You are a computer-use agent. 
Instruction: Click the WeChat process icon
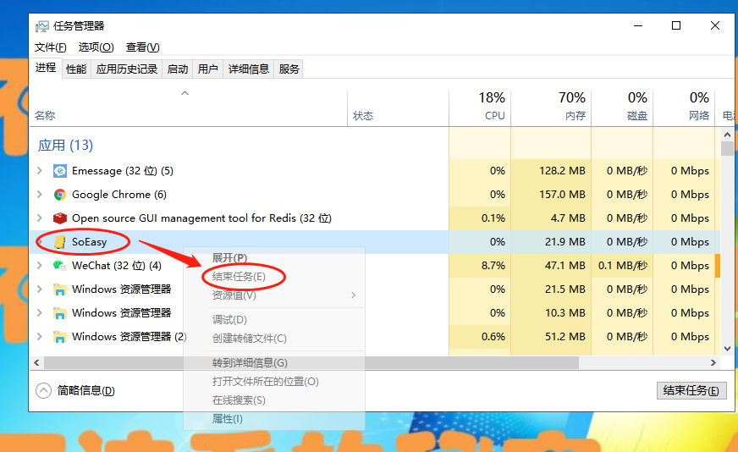(60, 266)
